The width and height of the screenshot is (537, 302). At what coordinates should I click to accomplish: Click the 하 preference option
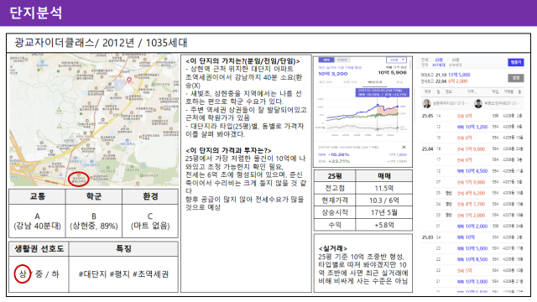(55, 274)
